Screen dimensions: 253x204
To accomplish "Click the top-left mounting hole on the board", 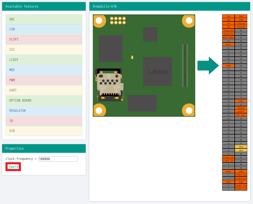I will coord(99,21).
